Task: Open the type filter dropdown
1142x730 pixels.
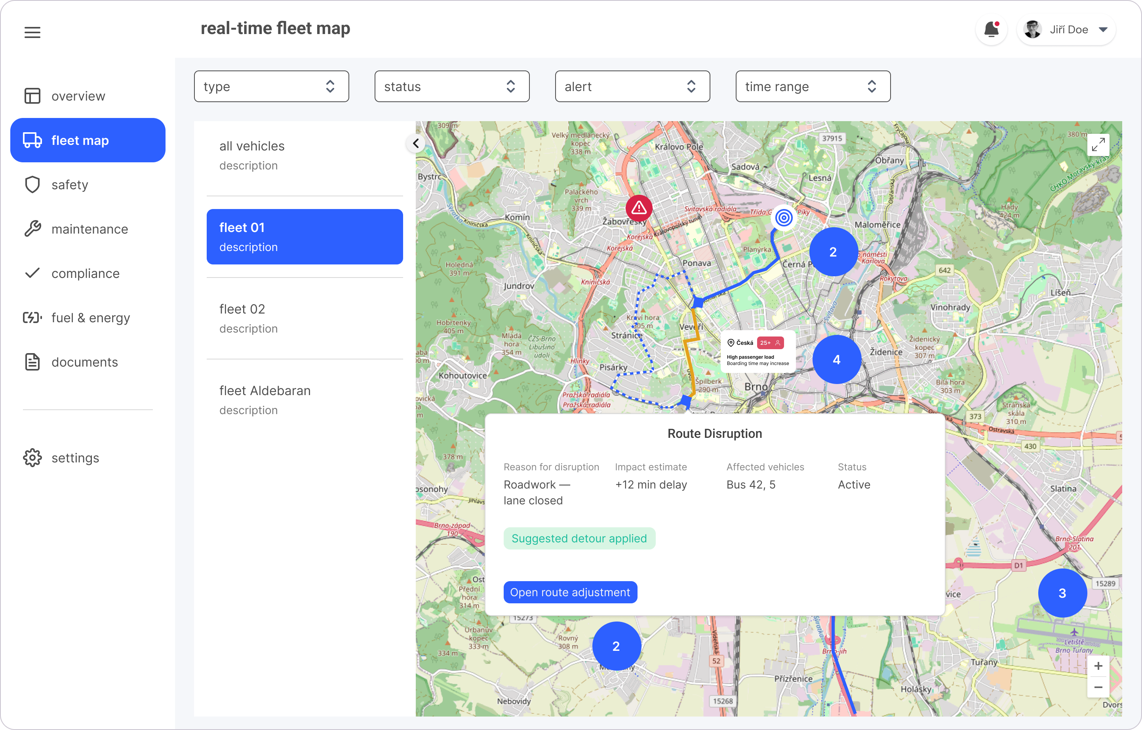Action: [x=271, y=86]
